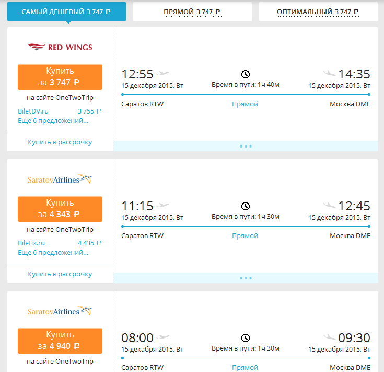Click clock icon on the 08:00 flight
Image resolution: width=384 pixels, height=372 pixels.
click(246, 338)
